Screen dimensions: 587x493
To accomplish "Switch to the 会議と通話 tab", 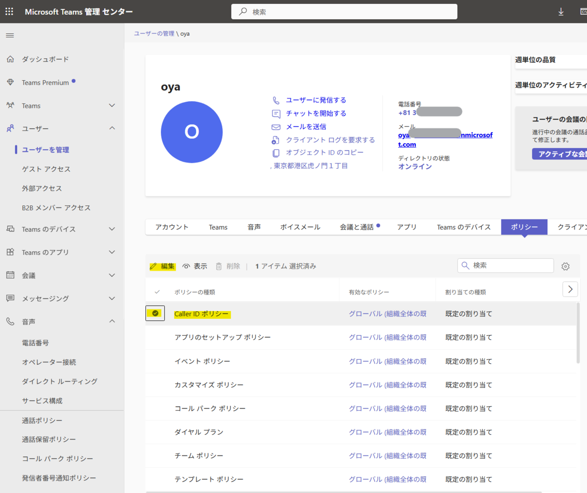I will point(360,227).
